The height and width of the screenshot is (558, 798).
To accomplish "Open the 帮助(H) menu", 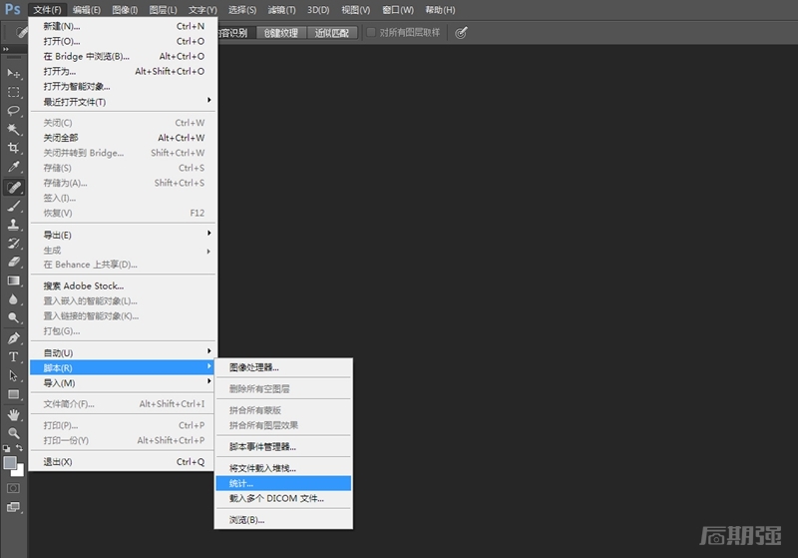I will [440, 10].
